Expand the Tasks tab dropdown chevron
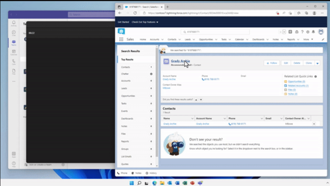 [x=230, y=40]
